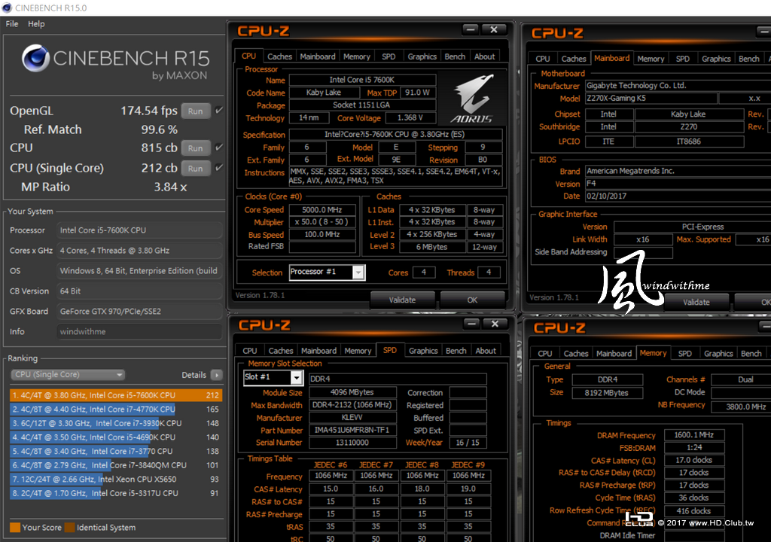Open the File menu in Cinebench

tap(12, 23)
